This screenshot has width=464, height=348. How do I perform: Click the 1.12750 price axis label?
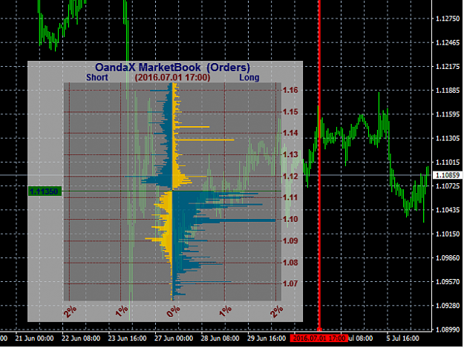pyautogui.click(x=448, y=19)
